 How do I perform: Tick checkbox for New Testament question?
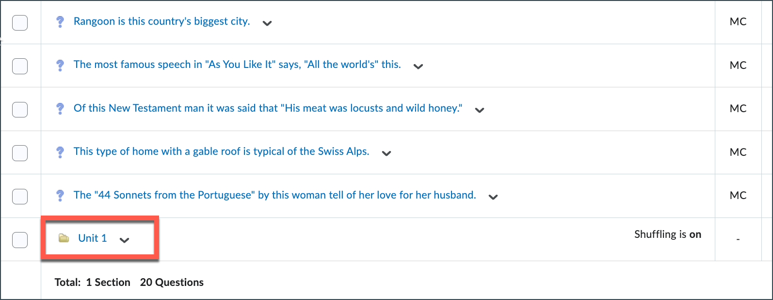pos(20,109)
